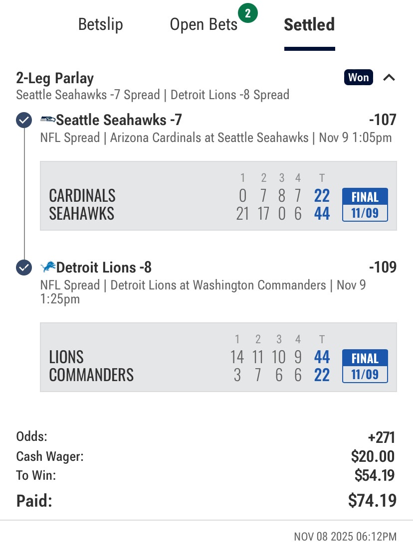This screenshot has height=549, width=413.
Task: Tap the Paid amount $74.19
Action: point(372,501)
